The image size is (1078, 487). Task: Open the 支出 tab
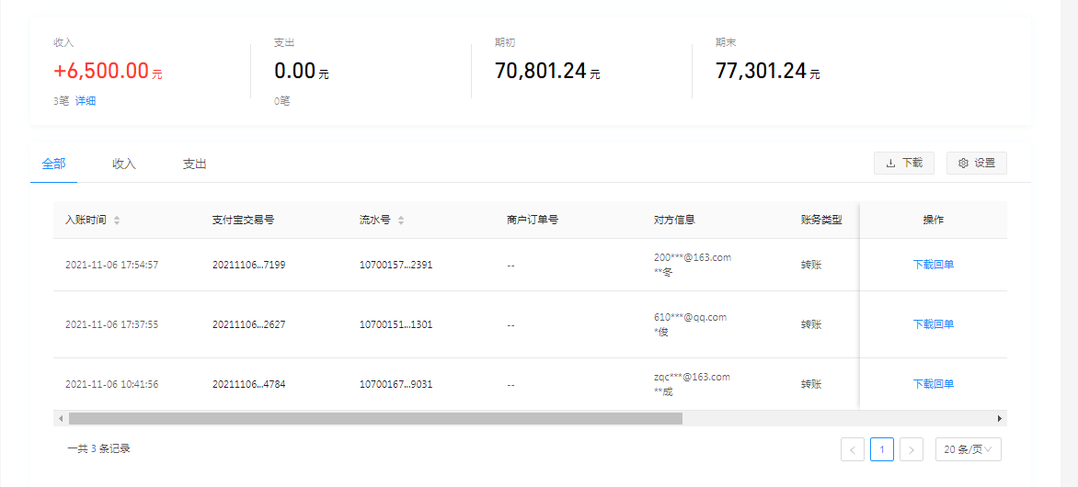(x=194, y=164)
